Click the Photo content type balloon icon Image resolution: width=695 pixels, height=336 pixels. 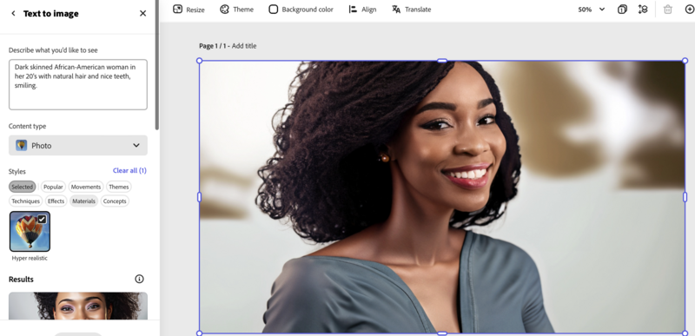pos(21,145)
